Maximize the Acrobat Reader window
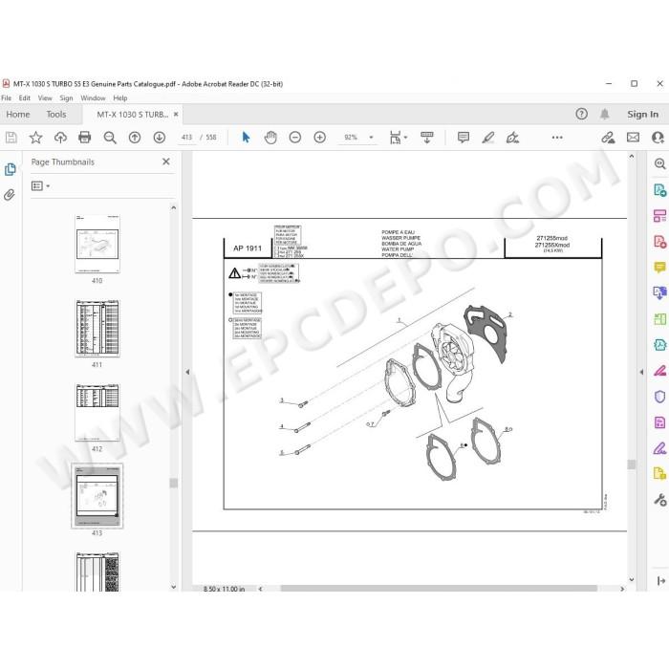Viewport: 669px width, 669px height. 634,84
